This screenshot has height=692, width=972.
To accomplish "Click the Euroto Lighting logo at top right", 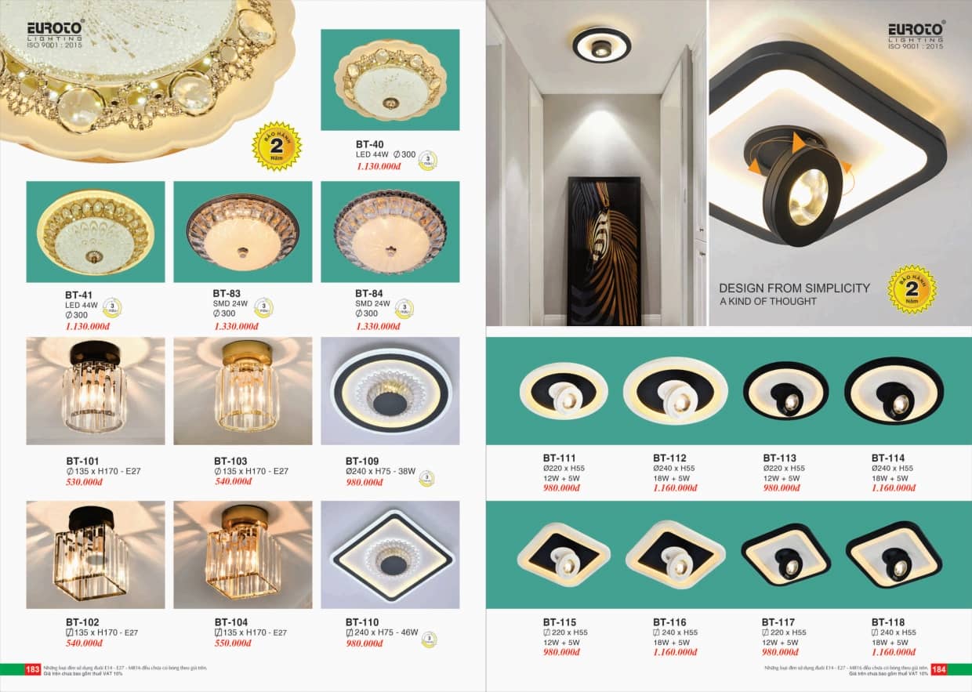I will [916, 35].
